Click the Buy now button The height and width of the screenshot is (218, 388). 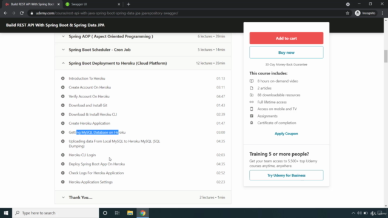(x=286, y=53)
